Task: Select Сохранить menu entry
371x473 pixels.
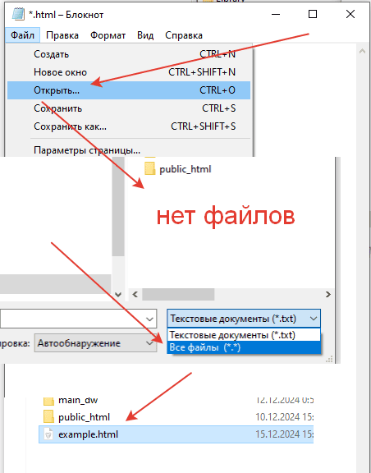Action: pyautogui.click(x=129, y=108)
